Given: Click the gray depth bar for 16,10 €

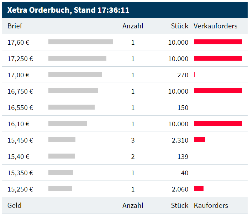Looking at the screenshot, I should [68, 123].
